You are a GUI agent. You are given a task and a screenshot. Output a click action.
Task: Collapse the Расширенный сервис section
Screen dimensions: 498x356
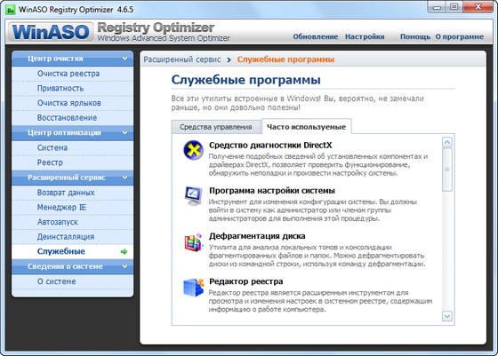click(124, 178)
